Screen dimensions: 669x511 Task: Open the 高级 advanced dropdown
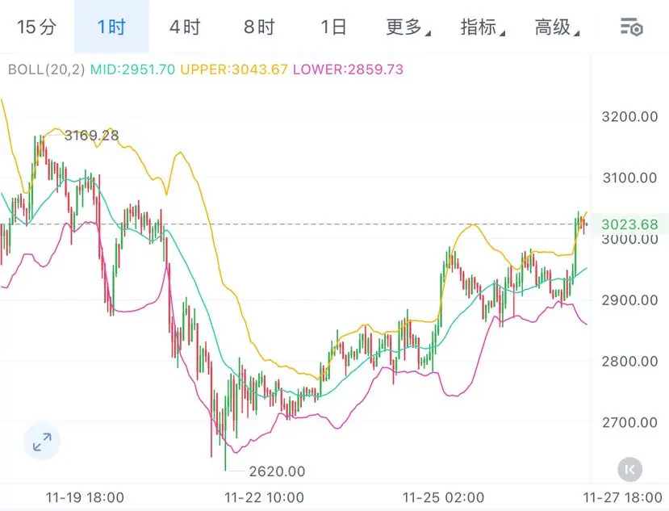coord(557,27)
